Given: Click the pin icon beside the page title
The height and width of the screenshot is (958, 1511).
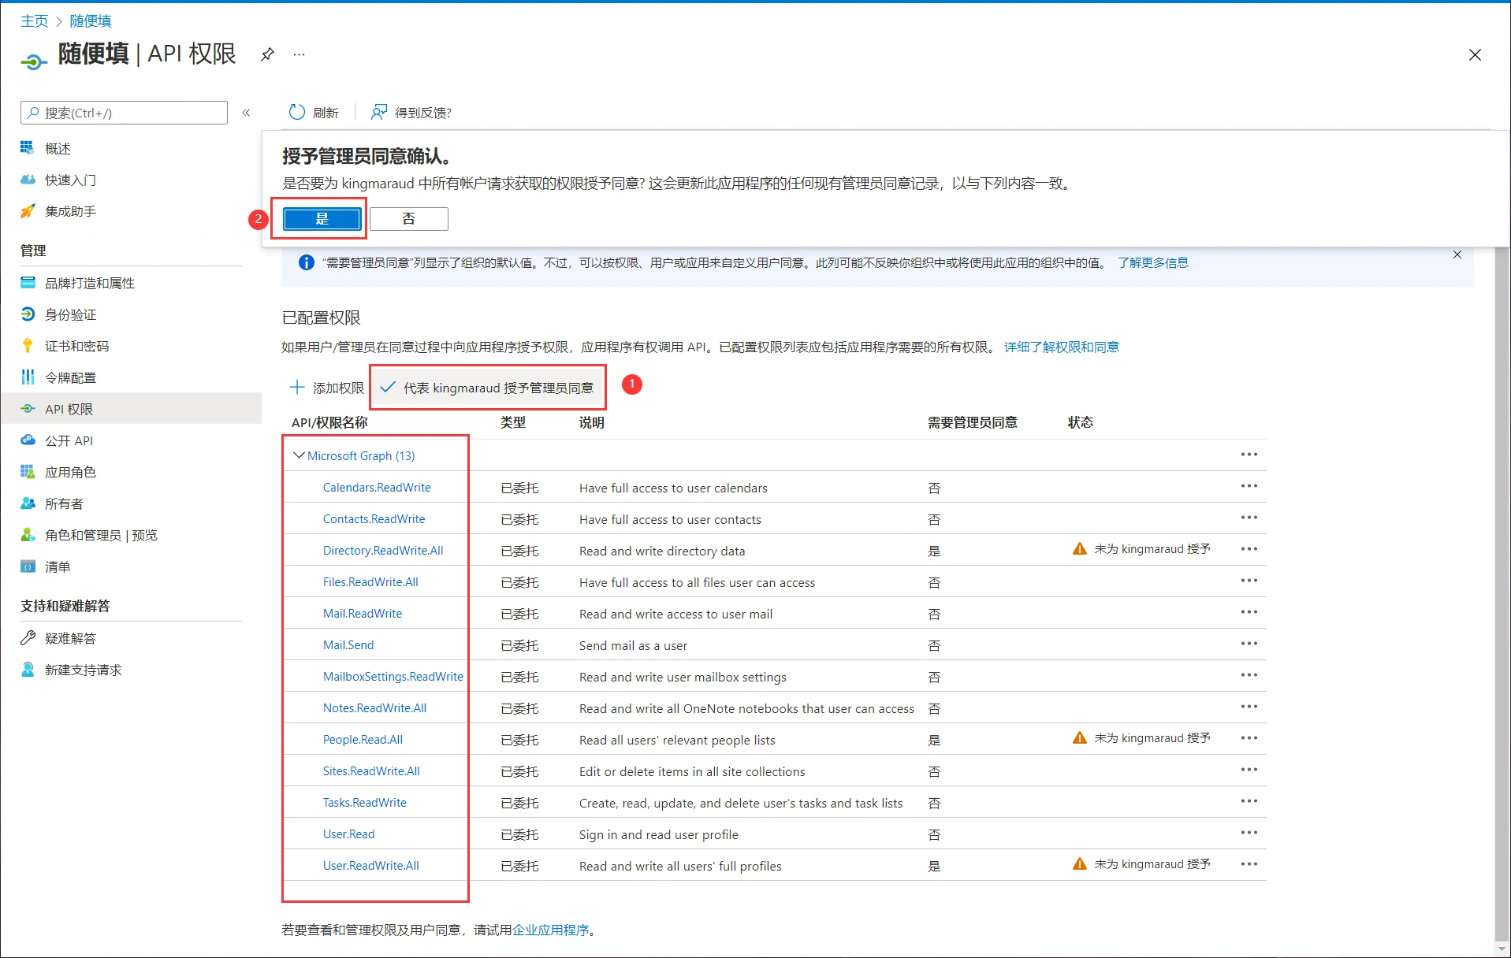Looking at the screenshot, I should [x=267, y=54].
